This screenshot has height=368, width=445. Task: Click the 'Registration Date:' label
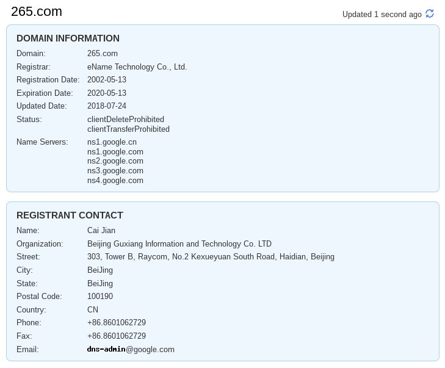48,79
